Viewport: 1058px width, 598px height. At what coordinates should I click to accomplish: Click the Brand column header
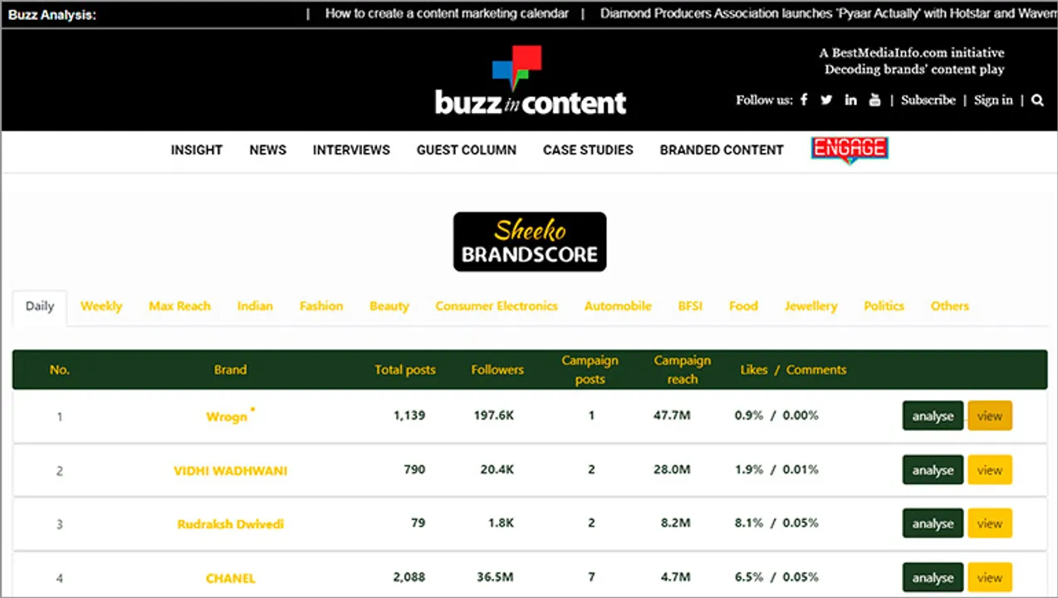pyautogui.click(x=230, y=370)
